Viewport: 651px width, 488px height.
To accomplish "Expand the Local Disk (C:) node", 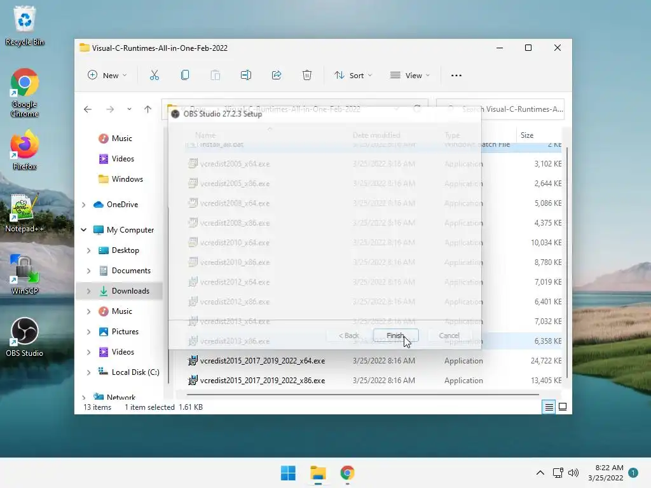I will point(88,372).
